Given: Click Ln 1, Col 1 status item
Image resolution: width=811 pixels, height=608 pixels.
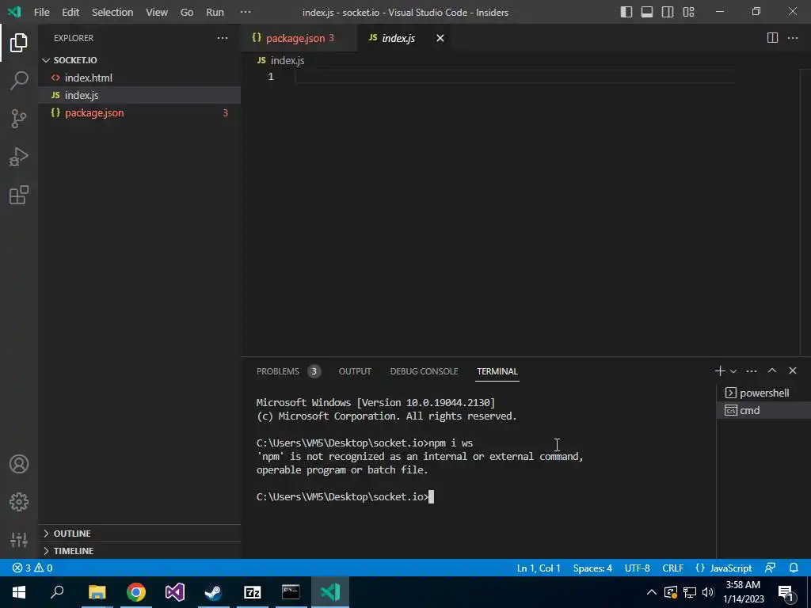Looking at the screenshot, I should (x=539, y=568).
